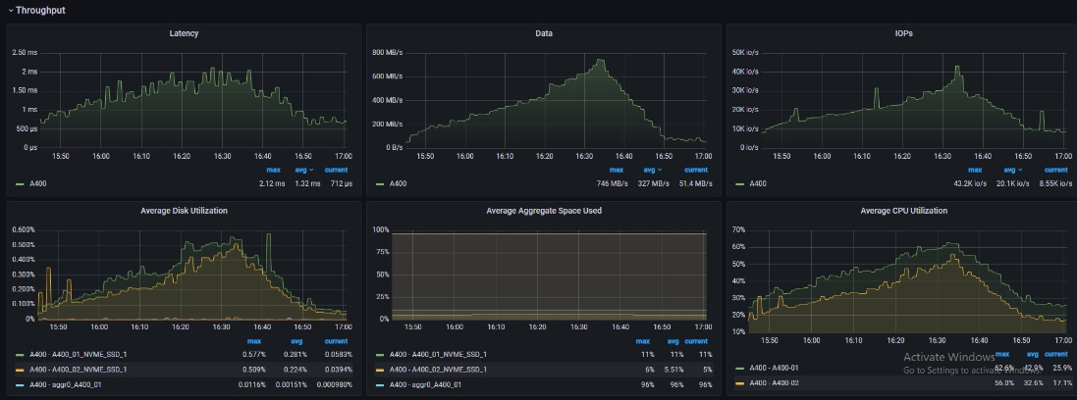Click the Average CPU Utilization graph area
Viewport: 1077px width, 400px height.
tap(908, 280)
